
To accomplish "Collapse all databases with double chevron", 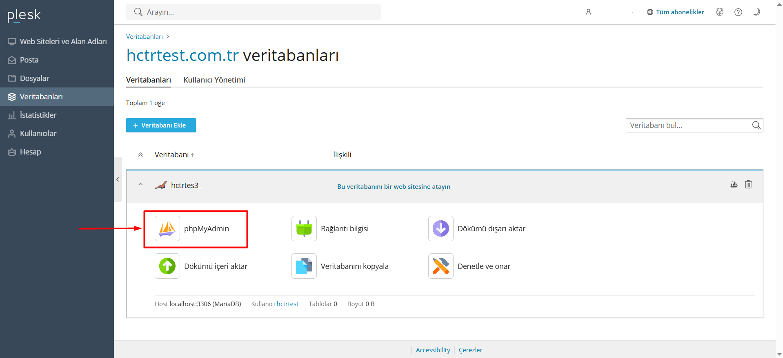I will click(x=140, y=154).
